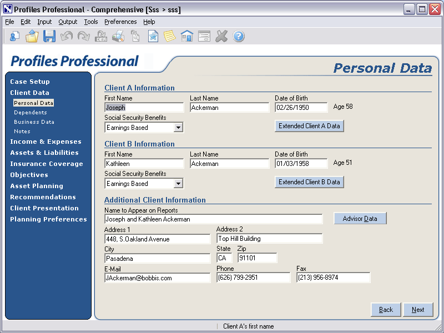Image resolution: width=444 pixels, height=333 pixels.
Task: Click the redo arrow icon
Action: (x=84, y=36)
